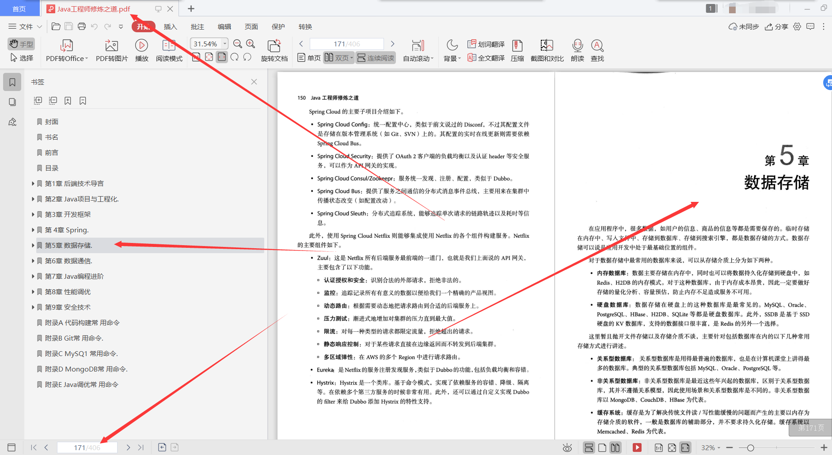Open PDF转Office converter
832x455 pixels.
point(67,50)
